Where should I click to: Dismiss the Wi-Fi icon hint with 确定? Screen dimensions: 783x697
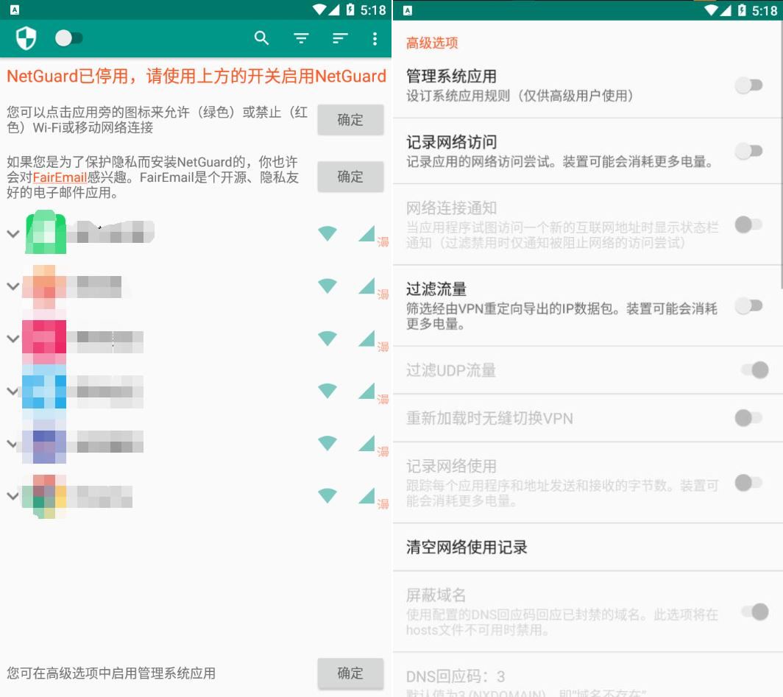coord(350,120)
